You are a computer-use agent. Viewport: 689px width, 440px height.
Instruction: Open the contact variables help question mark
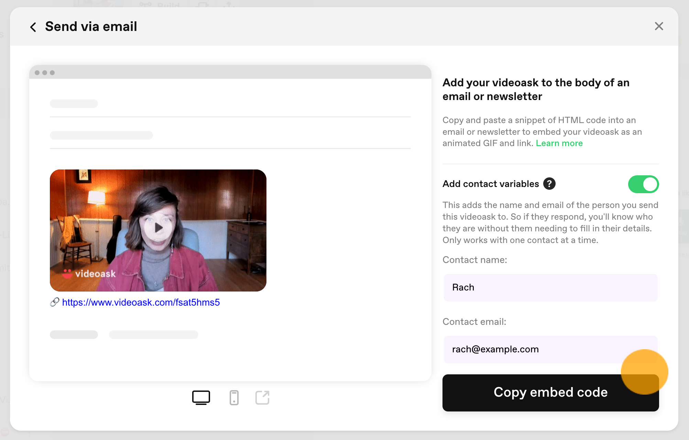point(549,184)
